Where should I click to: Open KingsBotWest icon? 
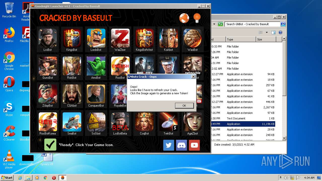144,38
